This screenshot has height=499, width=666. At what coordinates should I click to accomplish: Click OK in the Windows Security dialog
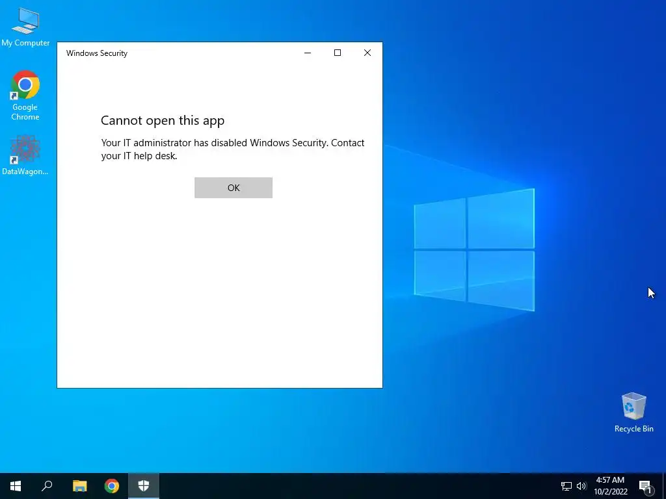(x=233, y=188)
